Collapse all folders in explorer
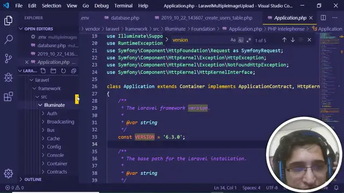The width and height of the screenshot is (344, 193). coord(74,71)
